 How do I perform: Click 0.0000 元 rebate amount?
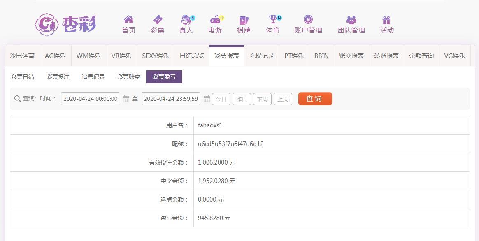click(x=211, y=199)
